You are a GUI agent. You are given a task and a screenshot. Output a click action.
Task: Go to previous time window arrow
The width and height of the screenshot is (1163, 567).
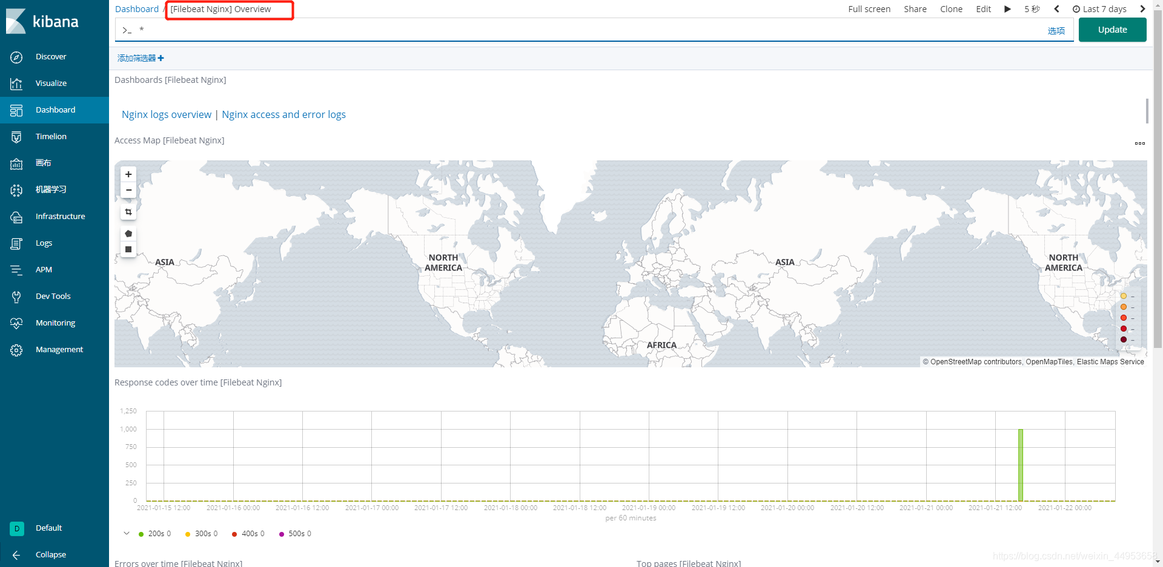1056,9
